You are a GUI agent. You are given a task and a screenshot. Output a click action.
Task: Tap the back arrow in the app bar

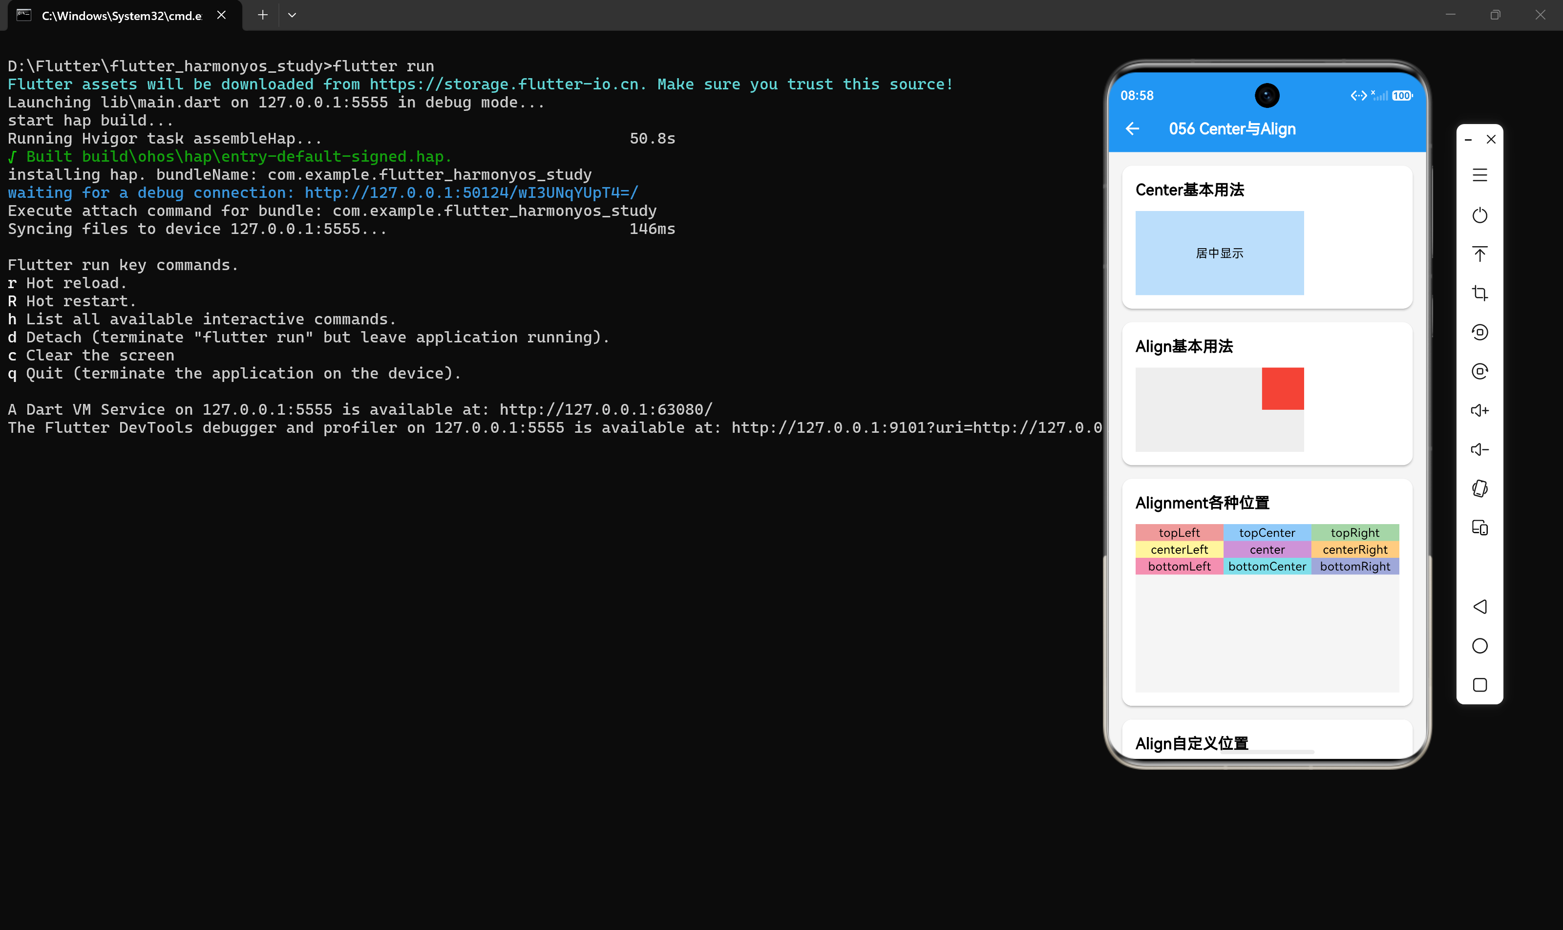point(1132,129)
